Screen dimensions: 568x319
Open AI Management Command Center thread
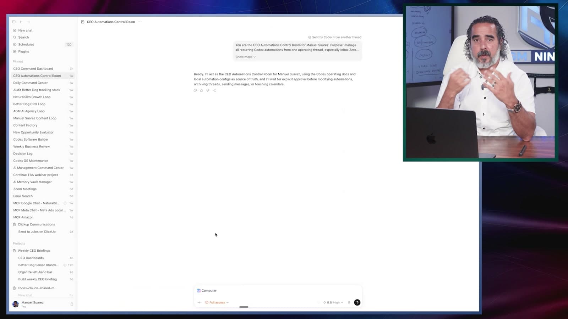[43, 168]
